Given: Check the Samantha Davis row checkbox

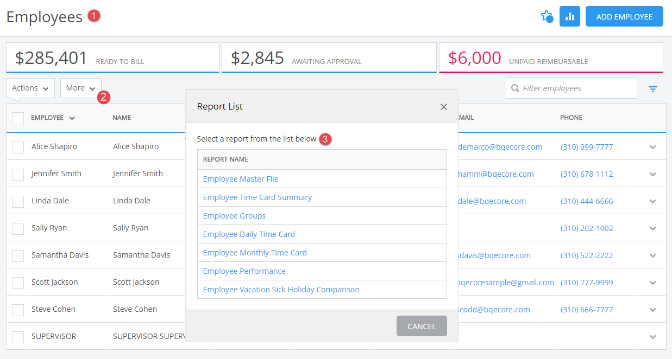Looking at the screenshot, I should coord(18,255).
